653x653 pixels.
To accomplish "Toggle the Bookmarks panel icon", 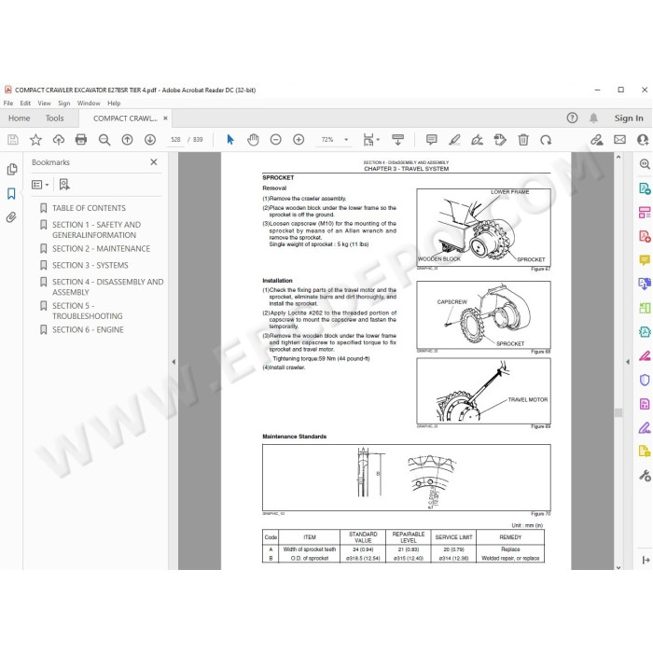I will [11, 193].
